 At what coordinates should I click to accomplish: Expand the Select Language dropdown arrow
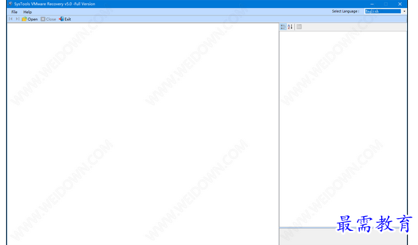tap(405, 11)
